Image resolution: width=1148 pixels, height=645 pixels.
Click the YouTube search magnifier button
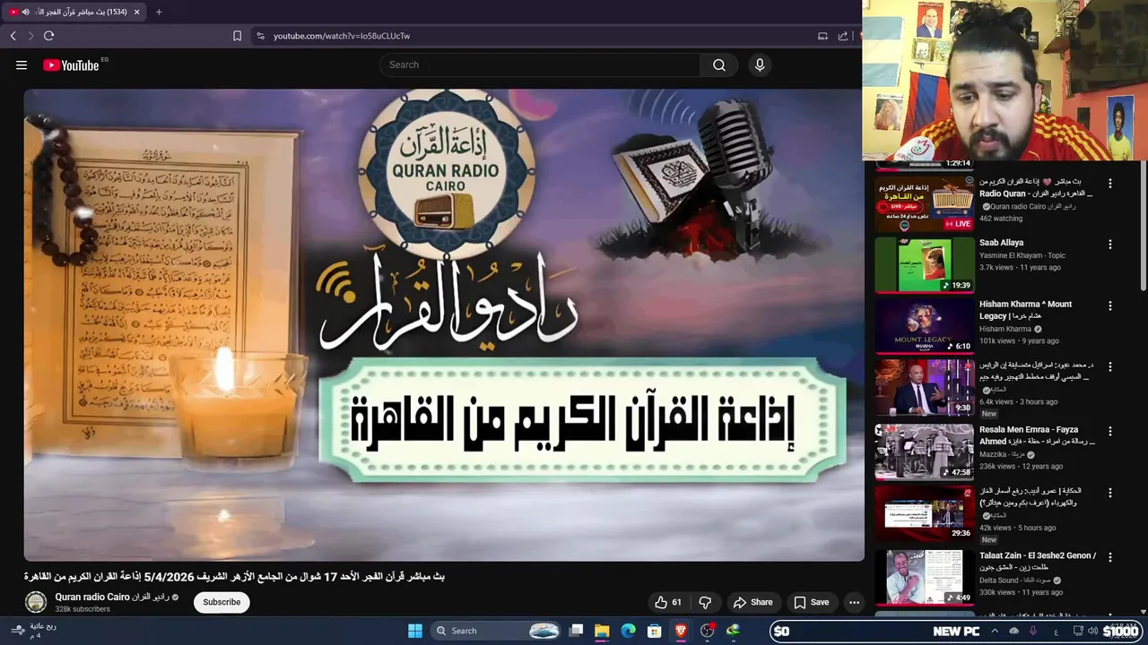pyautogui.click(x=719, y=64)
